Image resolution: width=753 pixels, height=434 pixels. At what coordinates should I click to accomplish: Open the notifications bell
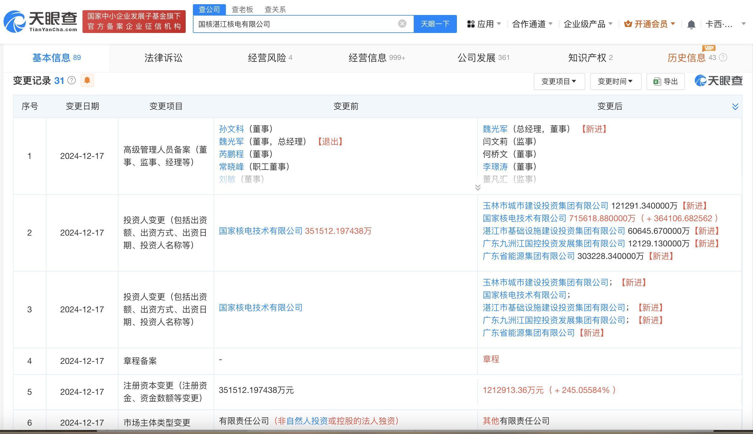click(x=691, y=24)
